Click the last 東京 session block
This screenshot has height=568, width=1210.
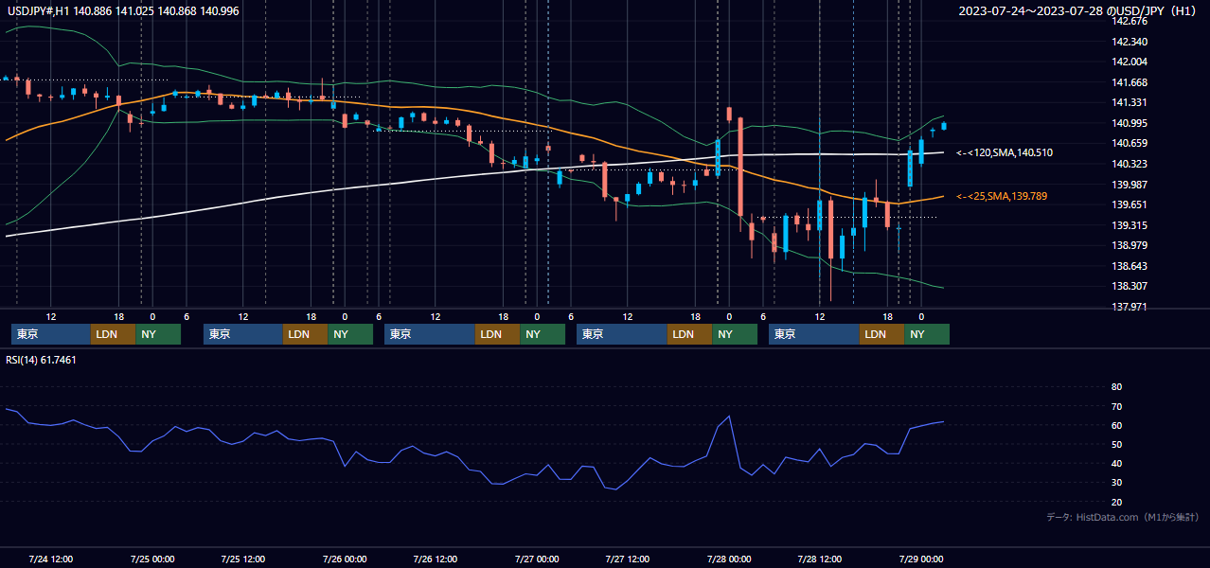click(814, 334)
